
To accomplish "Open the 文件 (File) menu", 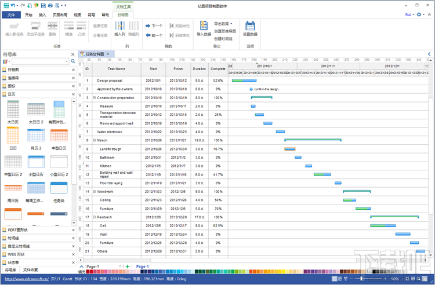I will coord(11,15).
